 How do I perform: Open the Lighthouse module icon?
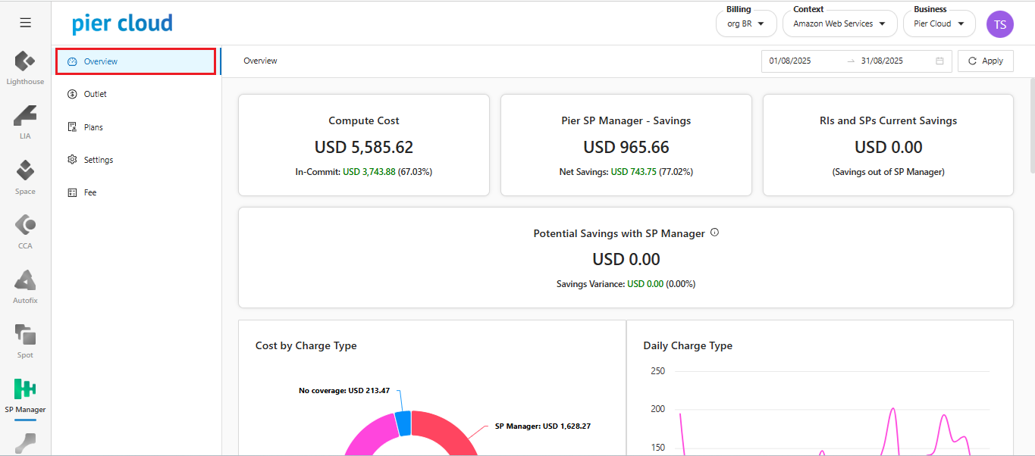pyautogui.click(x=25, y=61)
